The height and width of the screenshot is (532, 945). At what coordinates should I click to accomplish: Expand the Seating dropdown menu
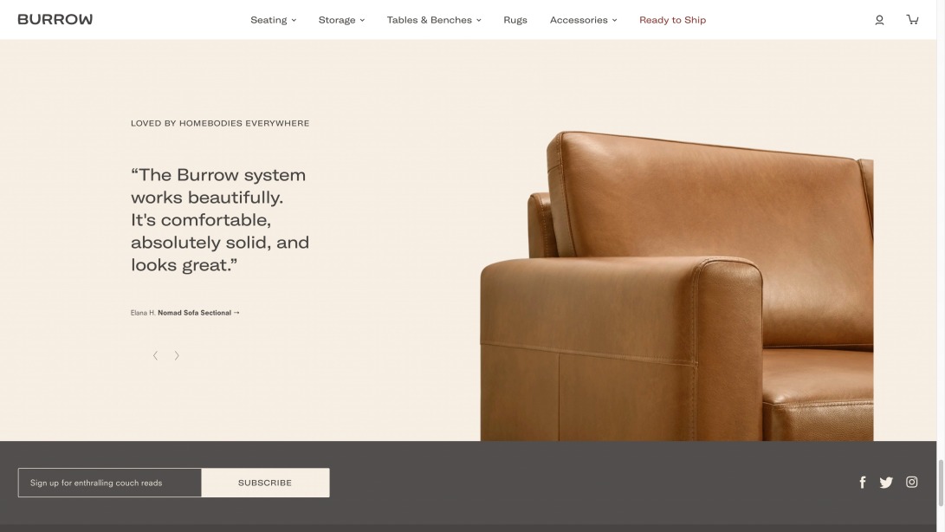tap(273, 20)
